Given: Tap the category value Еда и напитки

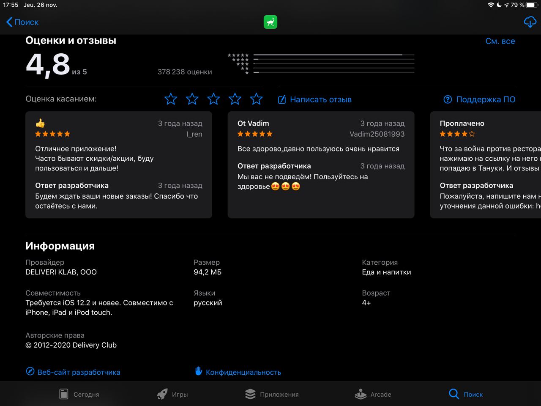Looking at the screenshot, I should pyautogui.click(x=386, y=272).
